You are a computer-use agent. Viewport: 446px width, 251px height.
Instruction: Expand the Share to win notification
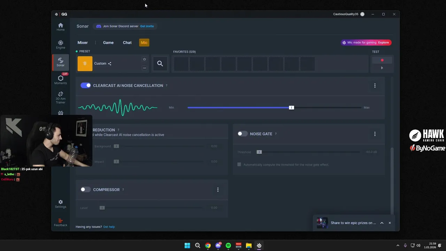382,223
